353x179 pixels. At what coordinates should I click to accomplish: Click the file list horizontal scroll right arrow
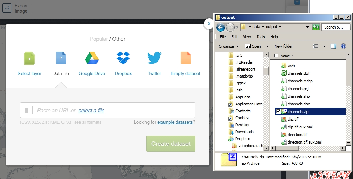click(343, 148)
